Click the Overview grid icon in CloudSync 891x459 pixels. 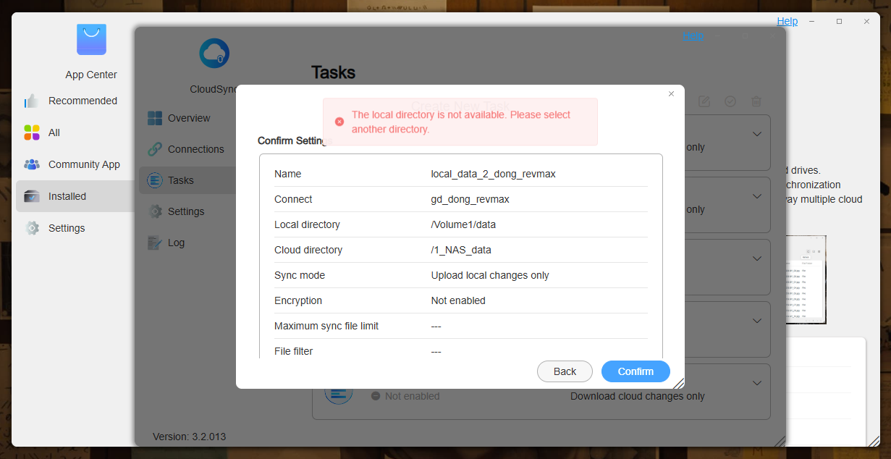click(155, 118)
